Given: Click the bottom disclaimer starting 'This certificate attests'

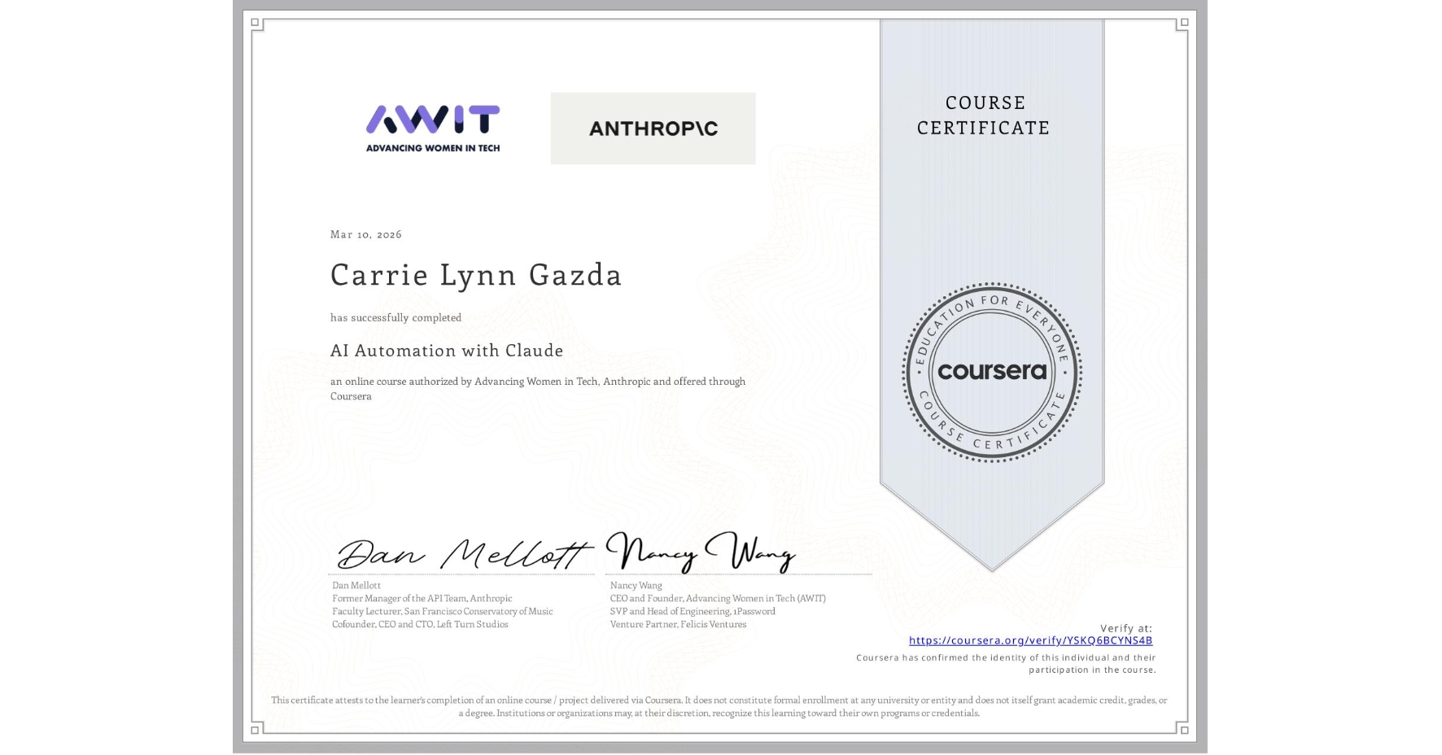Looking at the screenshot, I should pos(719,706).
